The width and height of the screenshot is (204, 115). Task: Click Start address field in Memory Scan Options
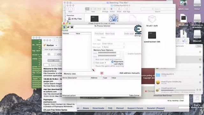tap(109, 53)
